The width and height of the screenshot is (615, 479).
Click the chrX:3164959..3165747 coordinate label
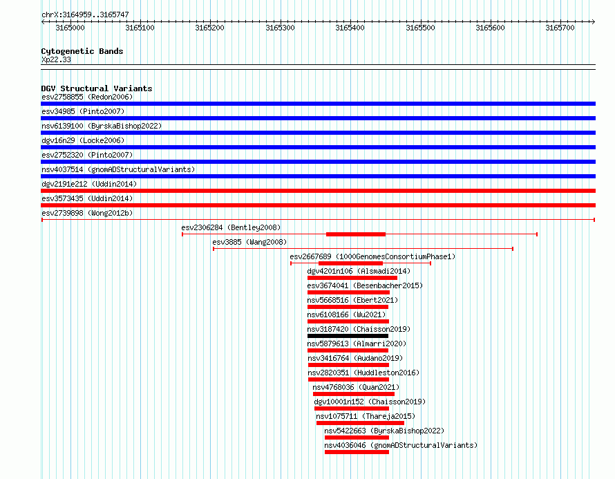[85, 15]
